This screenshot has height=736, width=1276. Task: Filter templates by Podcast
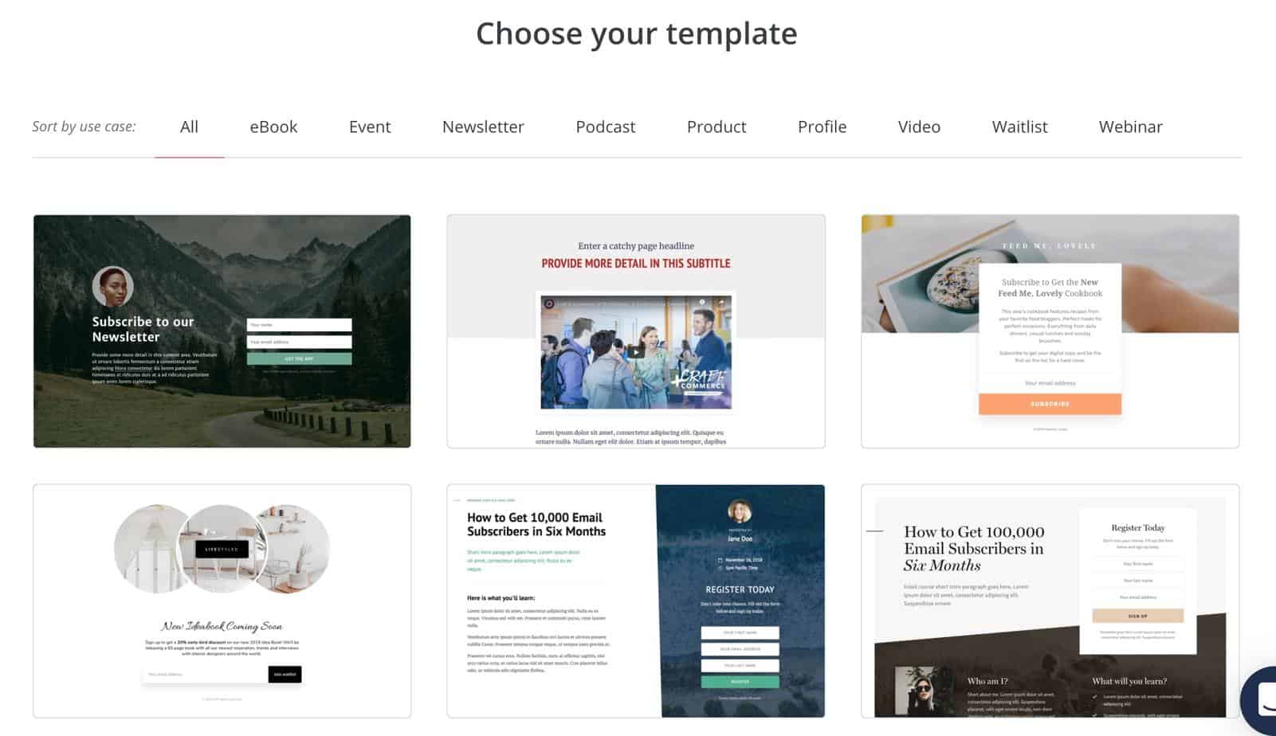coord(606,127)
